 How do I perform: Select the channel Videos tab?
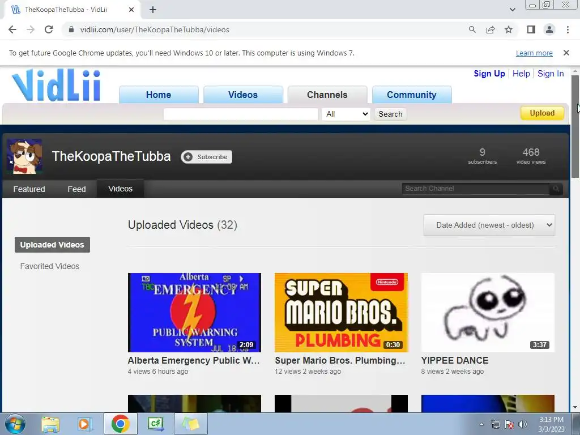(x=121, y=189)
